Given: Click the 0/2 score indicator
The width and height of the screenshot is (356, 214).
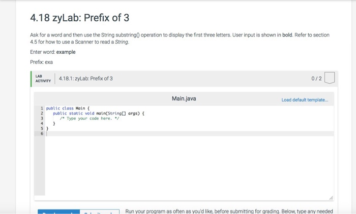Looking at the screenshot, I should [317, 79].
